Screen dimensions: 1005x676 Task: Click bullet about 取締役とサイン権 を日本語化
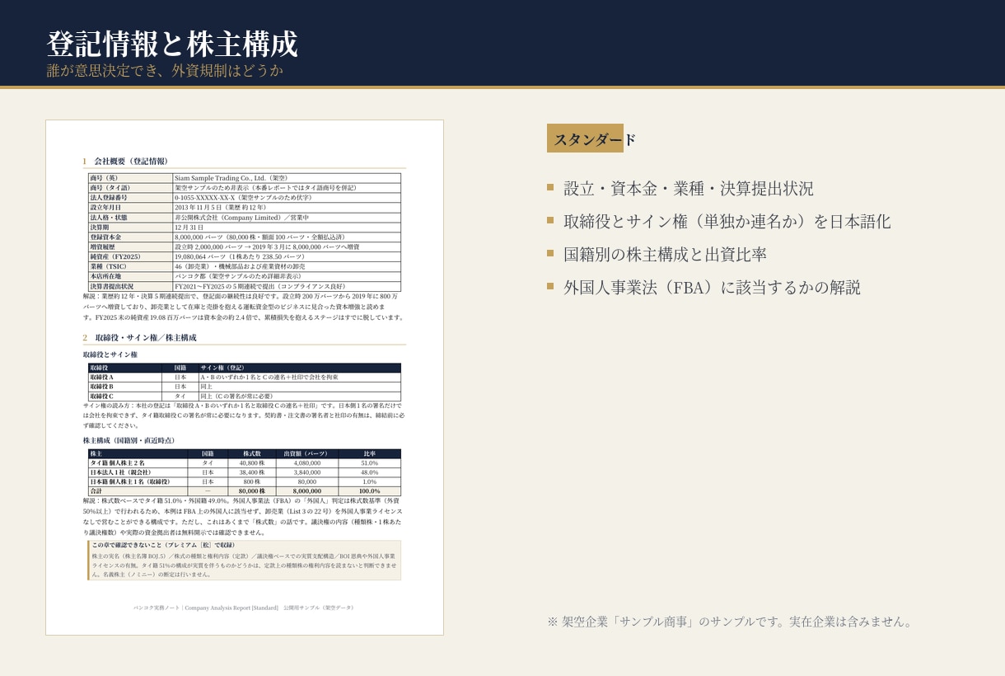pos(727,221)
